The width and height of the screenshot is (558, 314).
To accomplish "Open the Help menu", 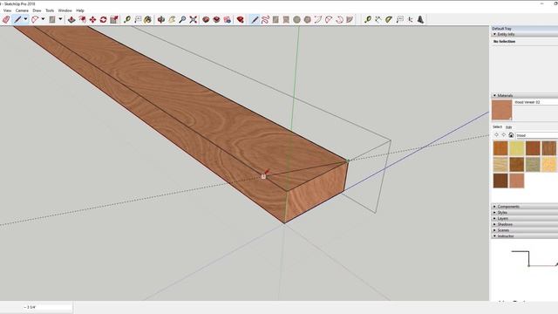I will pos(80,10).
